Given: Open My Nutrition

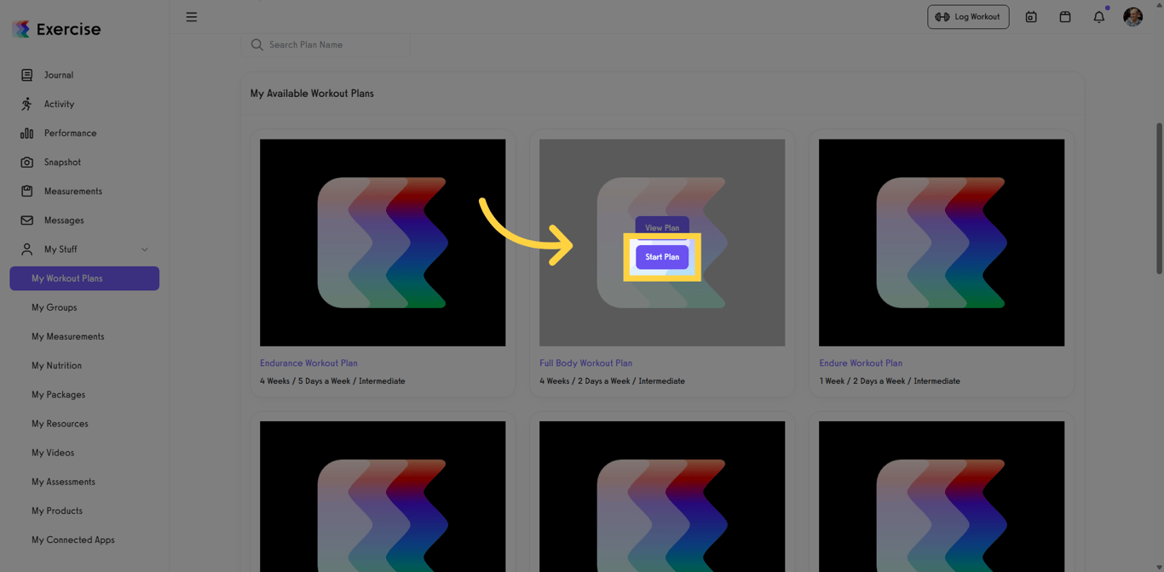Looking at the screenshot, I should tap(57, 365).
